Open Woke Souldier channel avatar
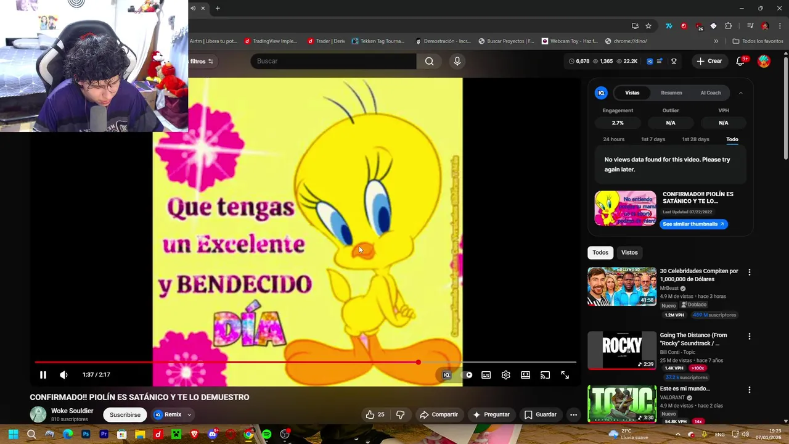Image resolution: width=789 pixels, height=444 pixels. 38,414
